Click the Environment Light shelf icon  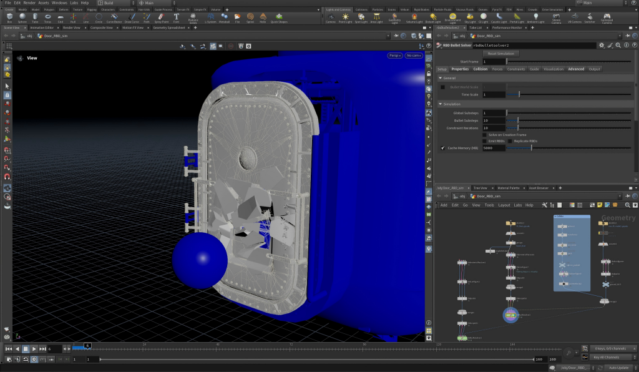coord(452,18)
